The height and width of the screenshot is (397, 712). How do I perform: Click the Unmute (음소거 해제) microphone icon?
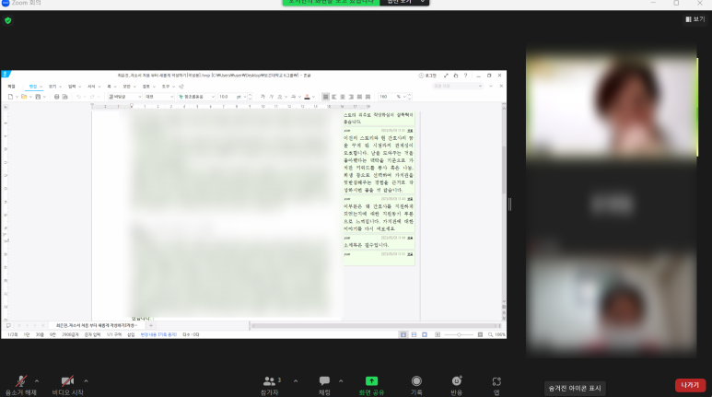[x=20, y=380]
